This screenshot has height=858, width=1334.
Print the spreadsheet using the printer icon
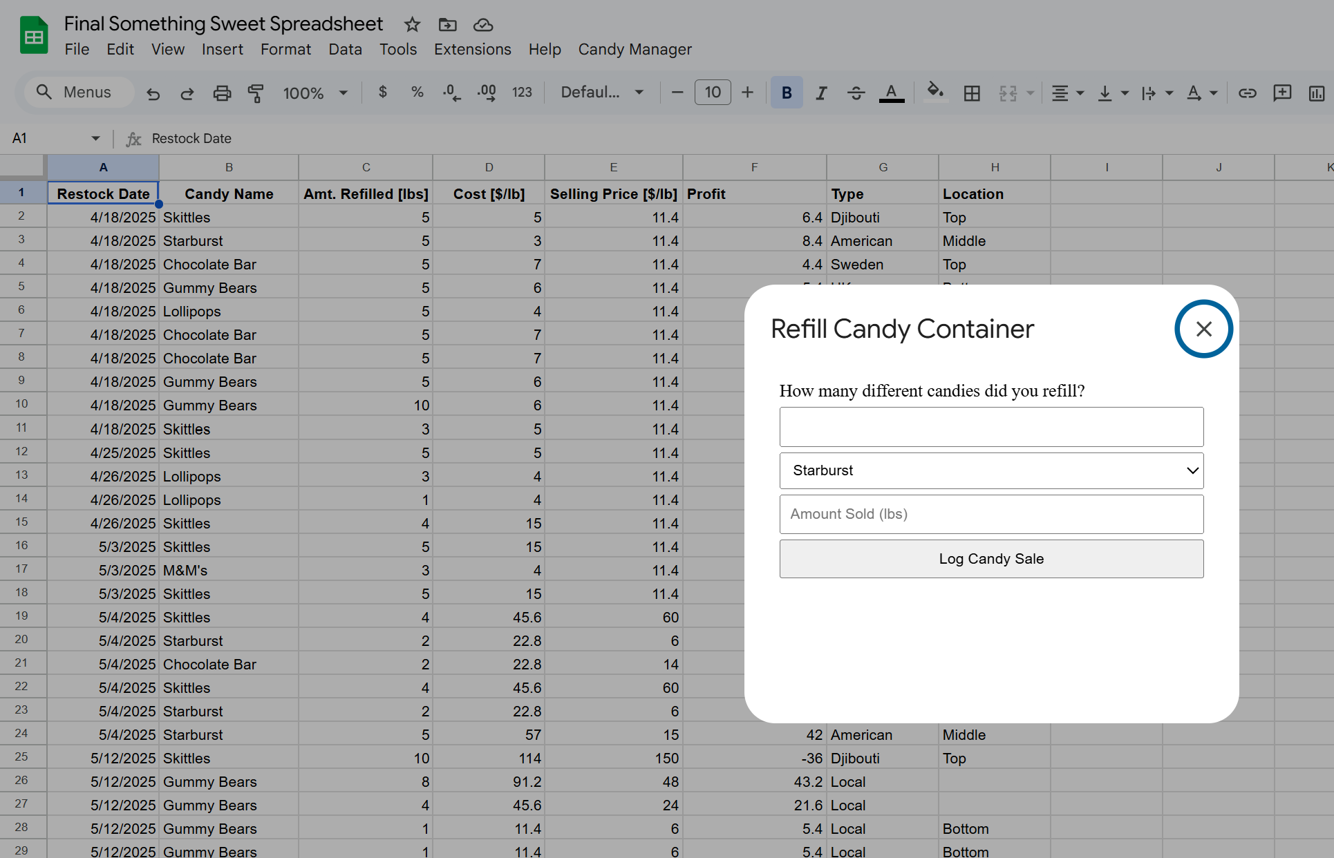tap(222, 93)
